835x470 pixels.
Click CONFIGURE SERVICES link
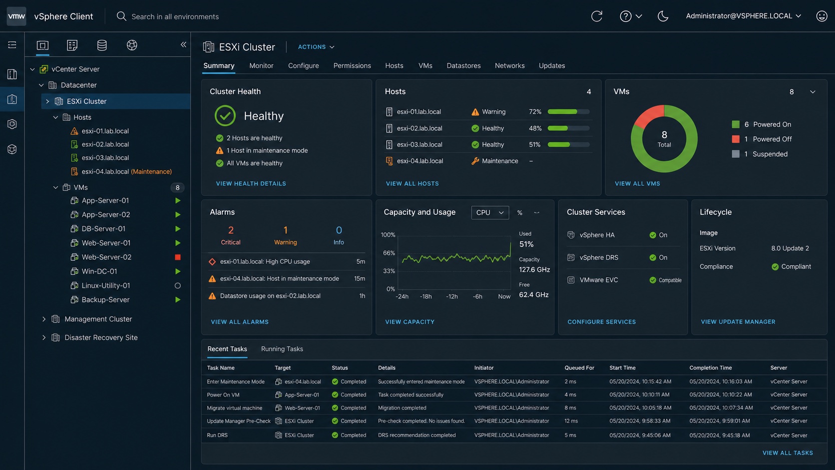[602, 322]
